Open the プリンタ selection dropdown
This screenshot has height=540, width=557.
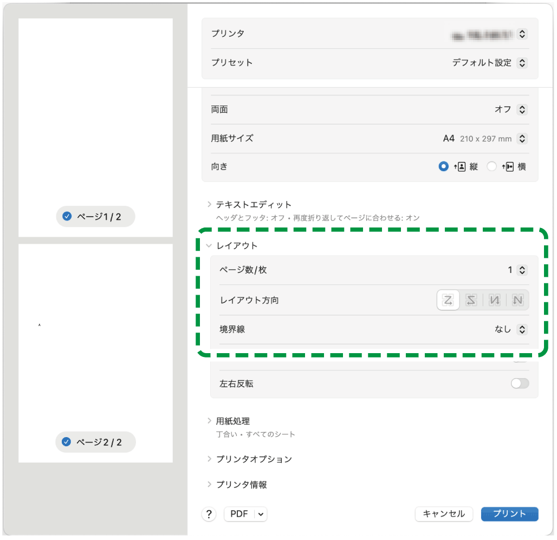(x=522, y=34)
